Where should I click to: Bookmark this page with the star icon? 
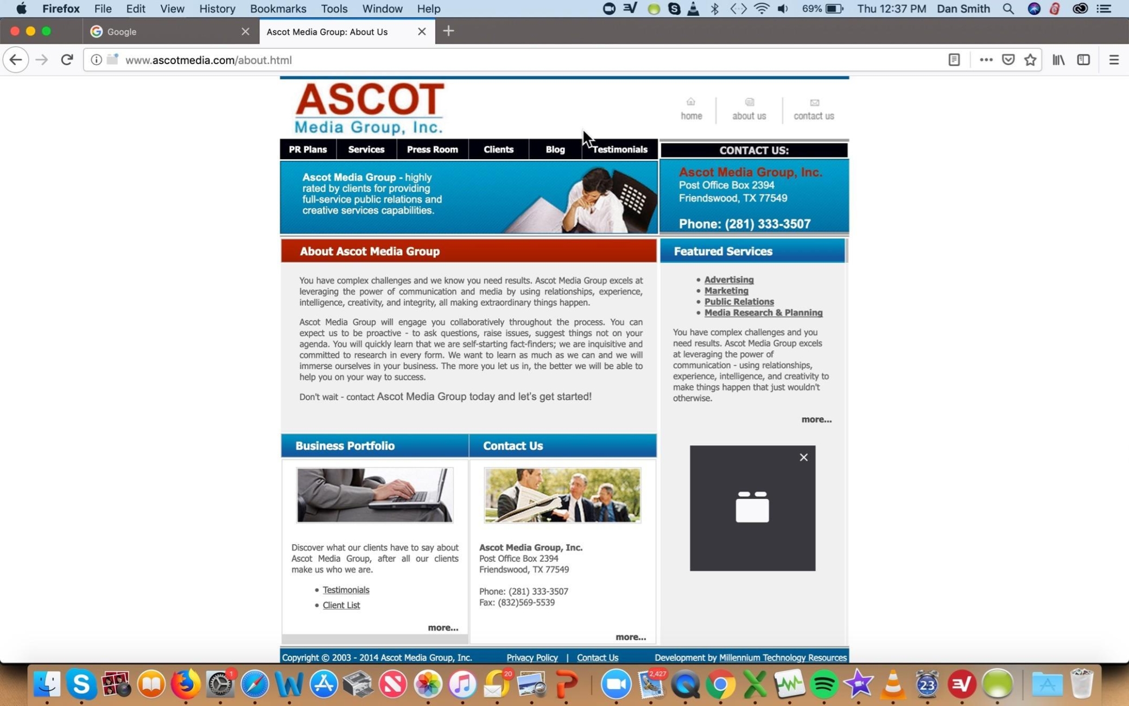click(1030, 60)
